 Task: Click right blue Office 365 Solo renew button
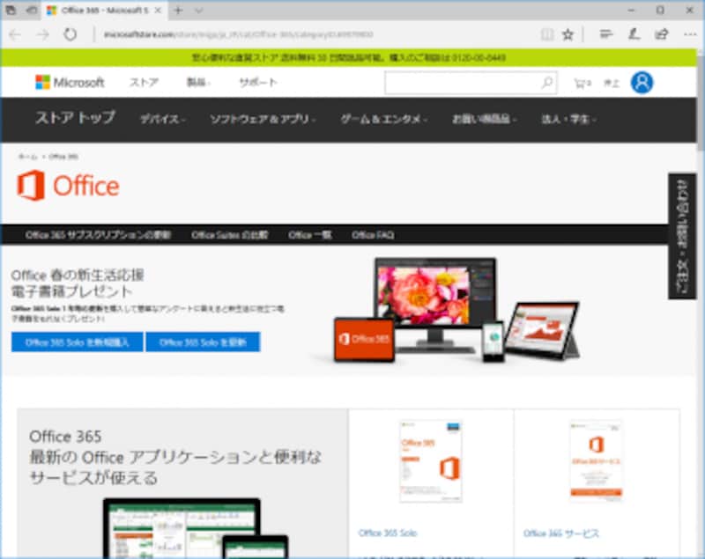203,342
